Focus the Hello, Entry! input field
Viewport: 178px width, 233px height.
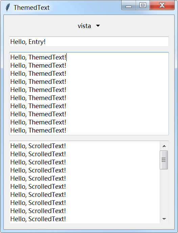pyautogui.click(x=89, y=42)
